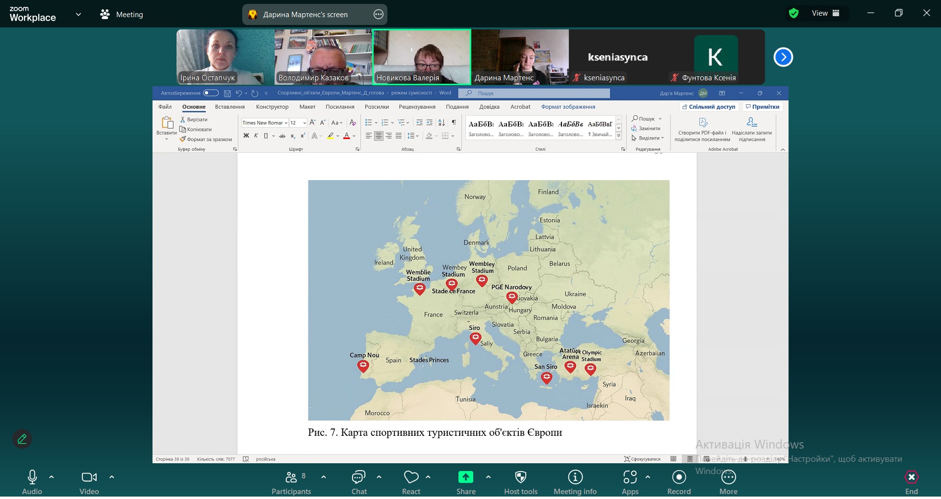Open the More options menu
Screen dimensions: 941x499
click(728, 477)
